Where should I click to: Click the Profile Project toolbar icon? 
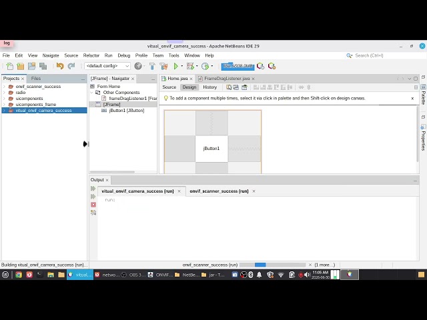[205, 66]
